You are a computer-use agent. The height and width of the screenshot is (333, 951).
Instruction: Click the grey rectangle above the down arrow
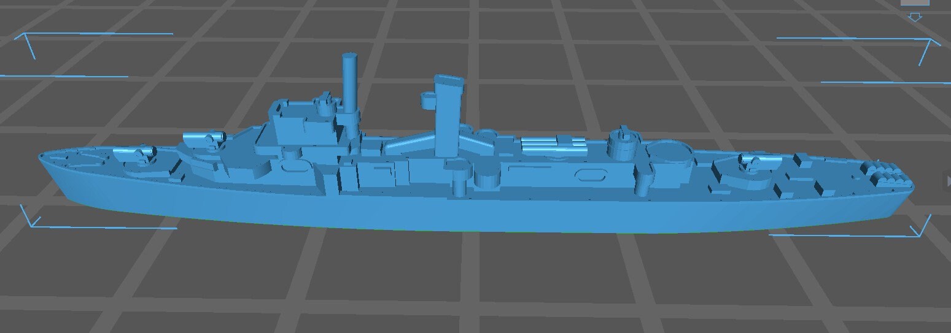click(x=915, y=2)
